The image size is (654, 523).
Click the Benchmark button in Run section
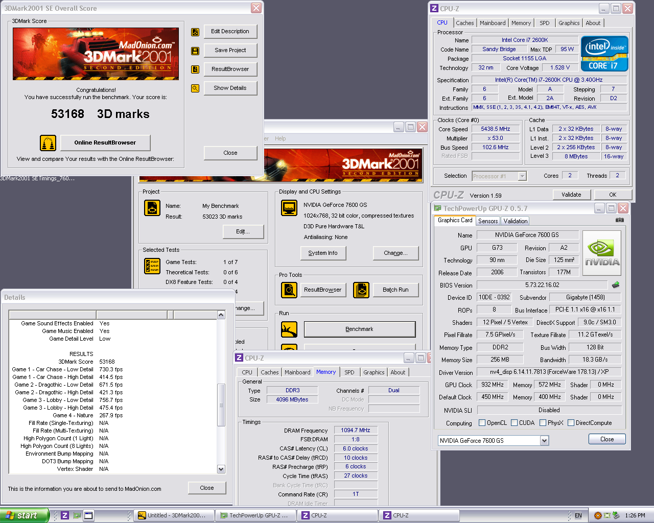(x=360, y=329)
